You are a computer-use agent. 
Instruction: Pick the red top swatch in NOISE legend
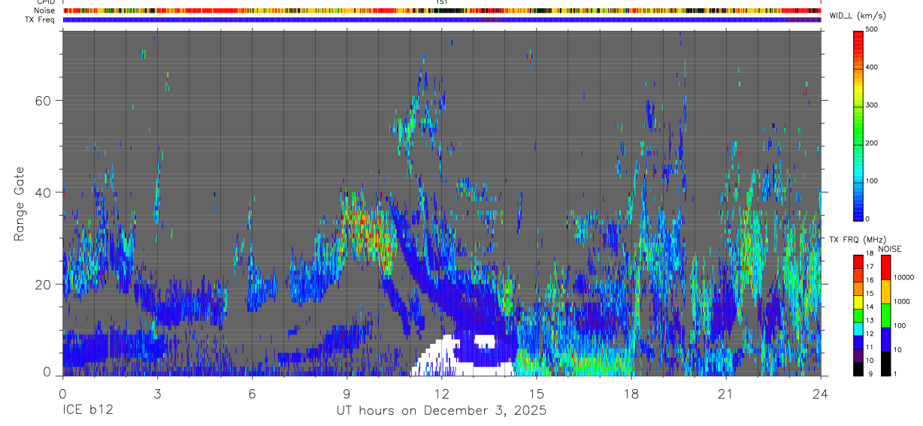tap(886, 267)
